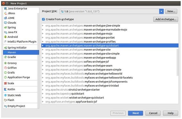Image resolution: width=182 pixels, height=119 pixels.
Task: Expand the maven-archetype-profiles node
Action: coord(43,42)
